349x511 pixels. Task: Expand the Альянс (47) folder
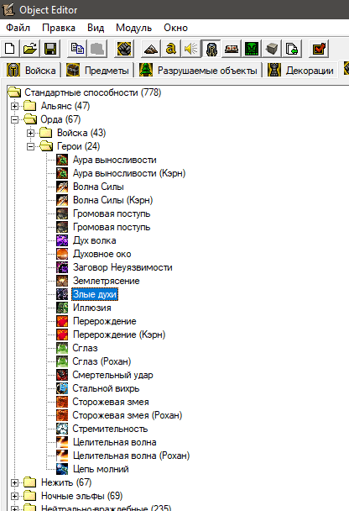[x=14, y=106]
